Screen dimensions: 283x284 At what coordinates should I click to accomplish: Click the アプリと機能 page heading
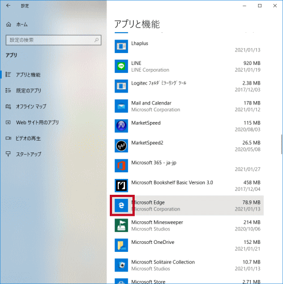click(137, 24)
